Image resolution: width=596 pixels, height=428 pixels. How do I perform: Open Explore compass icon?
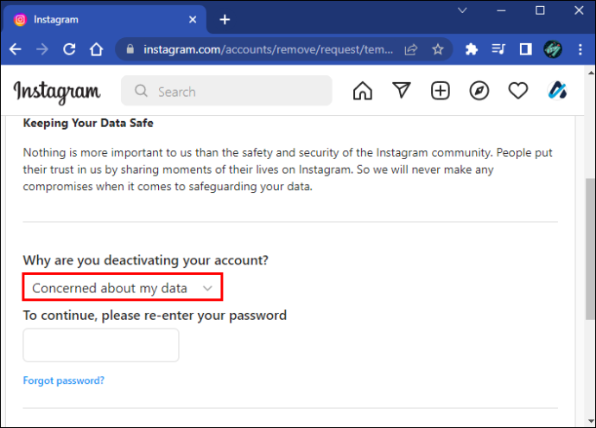tap(479, 91)
